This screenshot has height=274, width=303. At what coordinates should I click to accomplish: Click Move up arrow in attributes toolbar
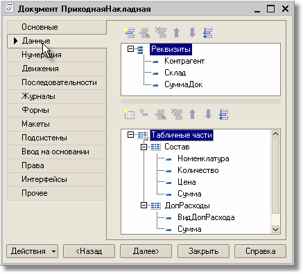pyautogui.click(x=177, y=33)
